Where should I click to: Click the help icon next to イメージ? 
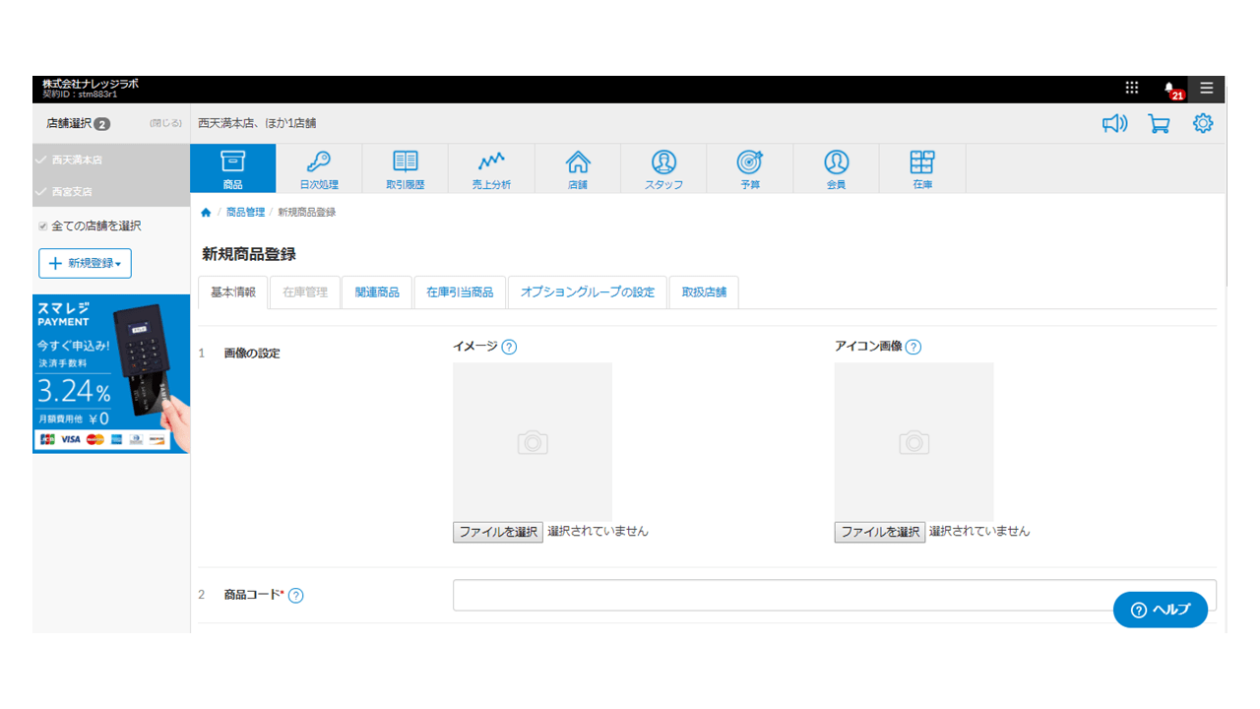click(509, 347)
